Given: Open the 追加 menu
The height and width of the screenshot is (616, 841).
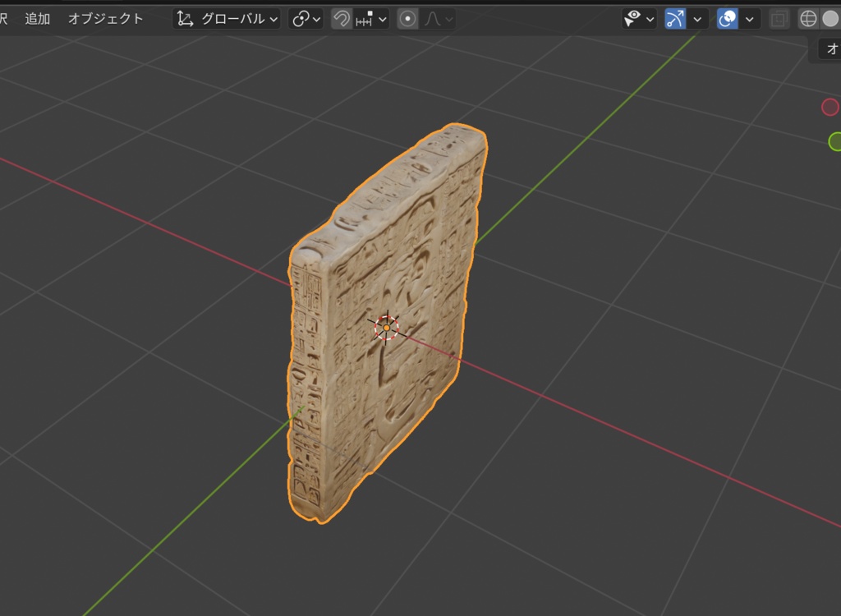Looking at the screenshot, I should 36,19.
